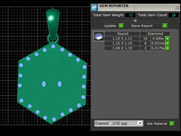Collapse panel using the up-arrow circle
Image resolution: width=181 pixels, height=136 pixels.
click(135, 20)
